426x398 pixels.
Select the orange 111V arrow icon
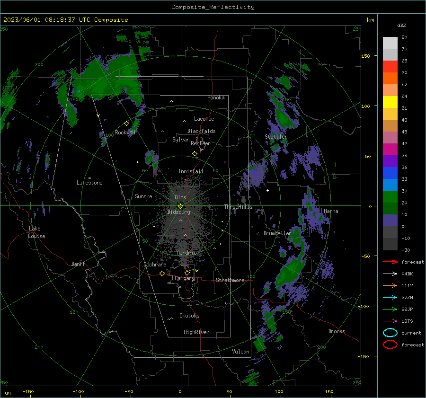click(x=390, y=285)
